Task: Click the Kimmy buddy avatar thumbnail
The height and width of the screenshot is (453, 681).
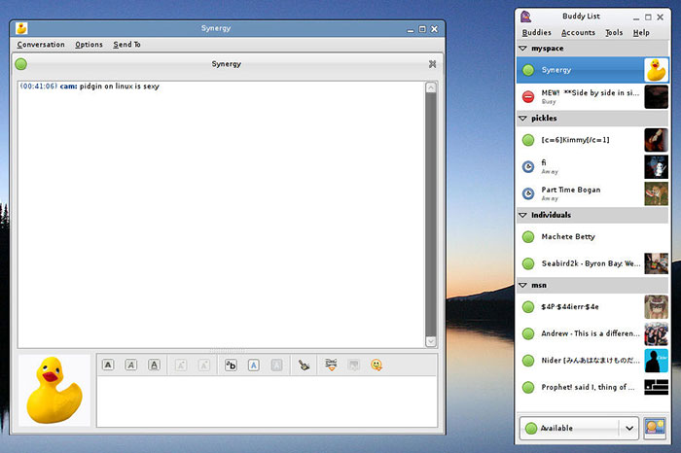Action: tap(657, 140)
